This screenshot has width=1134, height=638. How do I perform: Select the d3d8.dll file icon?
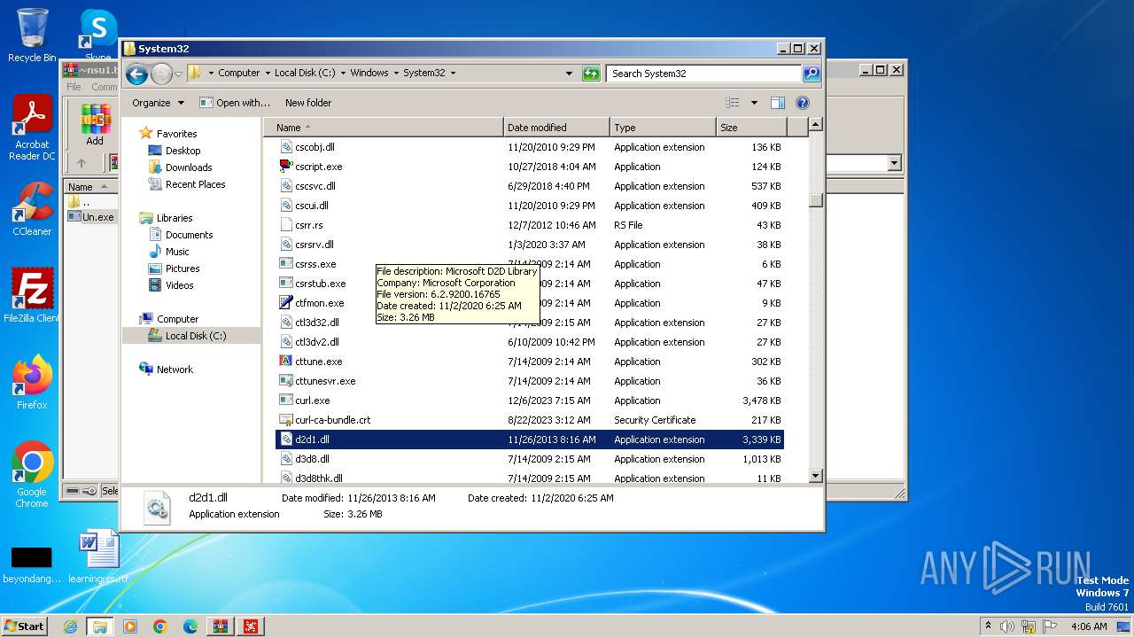[x=286, y=459]
